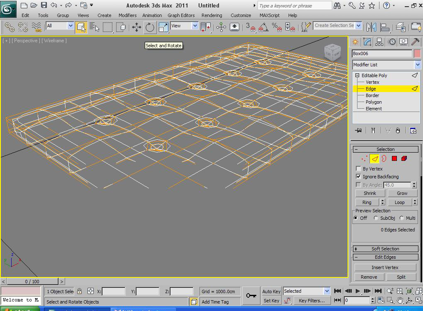The image size is (423, 311).
Task: Click the Box006 object color swatch
Action: pos(417,53)
